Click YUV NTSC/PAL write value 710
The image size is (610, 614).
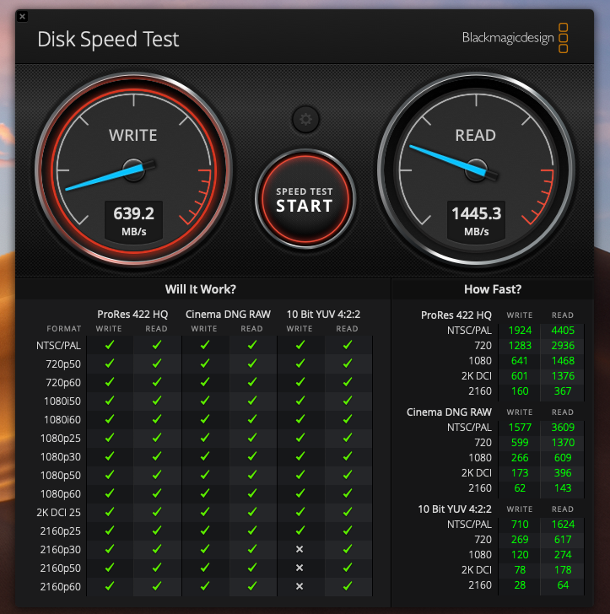pyautogui.click(x=520, y=525)
